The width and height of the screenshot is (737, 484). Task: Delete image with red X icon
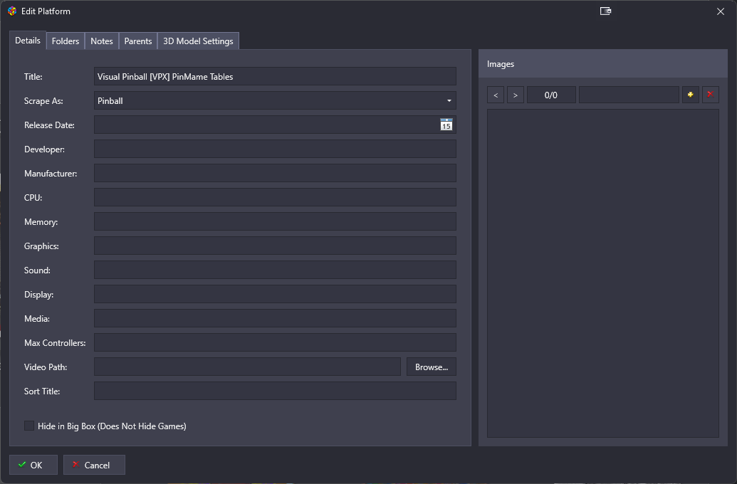coord(710,95)
